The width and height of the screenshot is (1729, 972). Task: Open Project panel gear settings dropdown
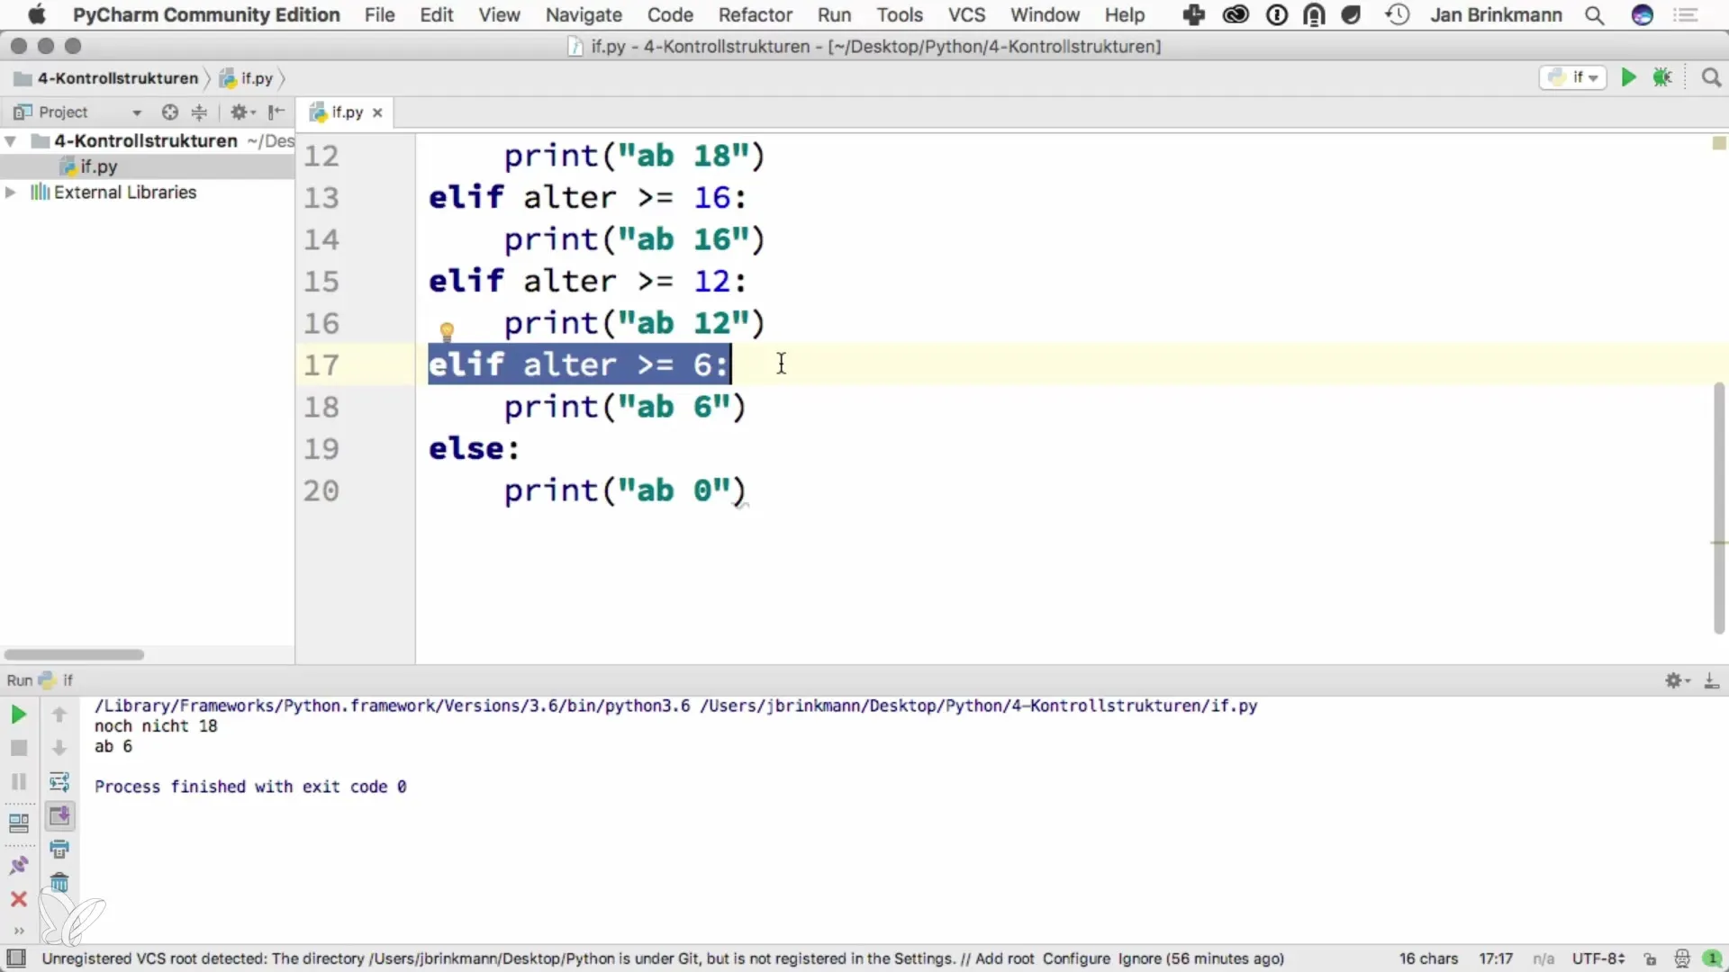click(243, 112)
